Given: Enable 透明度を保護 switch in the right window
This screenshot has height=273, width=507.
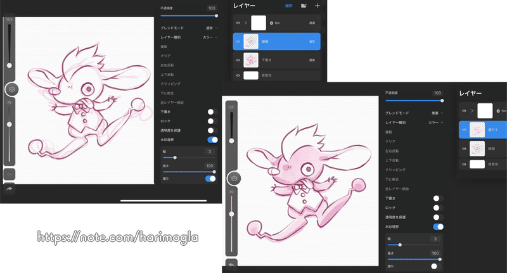Looking at the screenshot, I should point(438,217).
